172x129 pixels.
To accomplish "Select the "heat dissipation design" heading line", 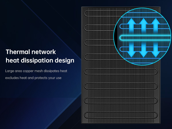I will [x=40, y=60].
